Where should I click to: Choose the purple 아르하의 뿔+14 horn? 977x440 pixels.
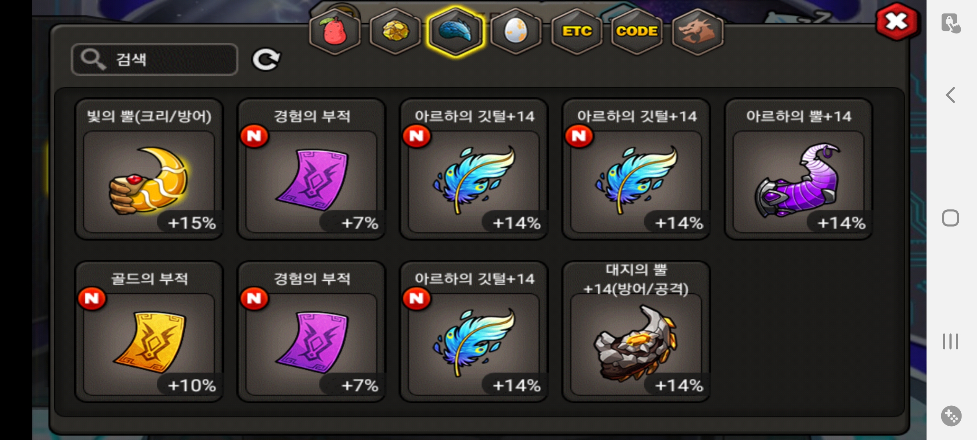(x=798, y=169)
